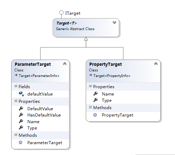Collapse the PropertyTarget class shape
175x155 pixels.
tap(156, 64)
